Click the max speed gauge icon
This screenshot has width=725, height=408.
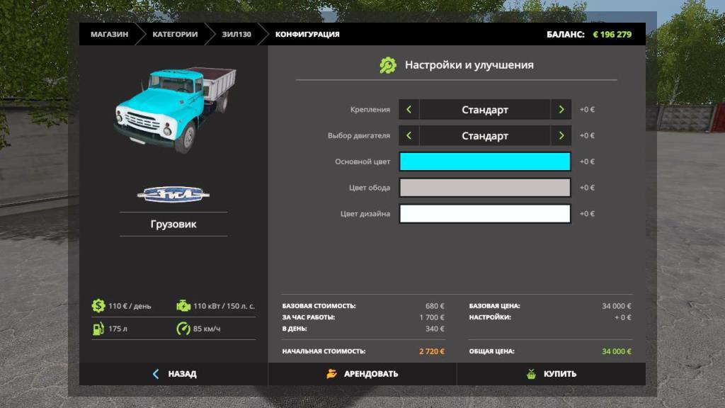click(x=183, y=329)
